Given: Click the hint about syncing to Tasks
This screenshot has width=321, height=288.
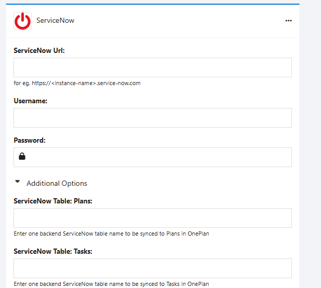Looking at the screenshot, I should [111, 284].
